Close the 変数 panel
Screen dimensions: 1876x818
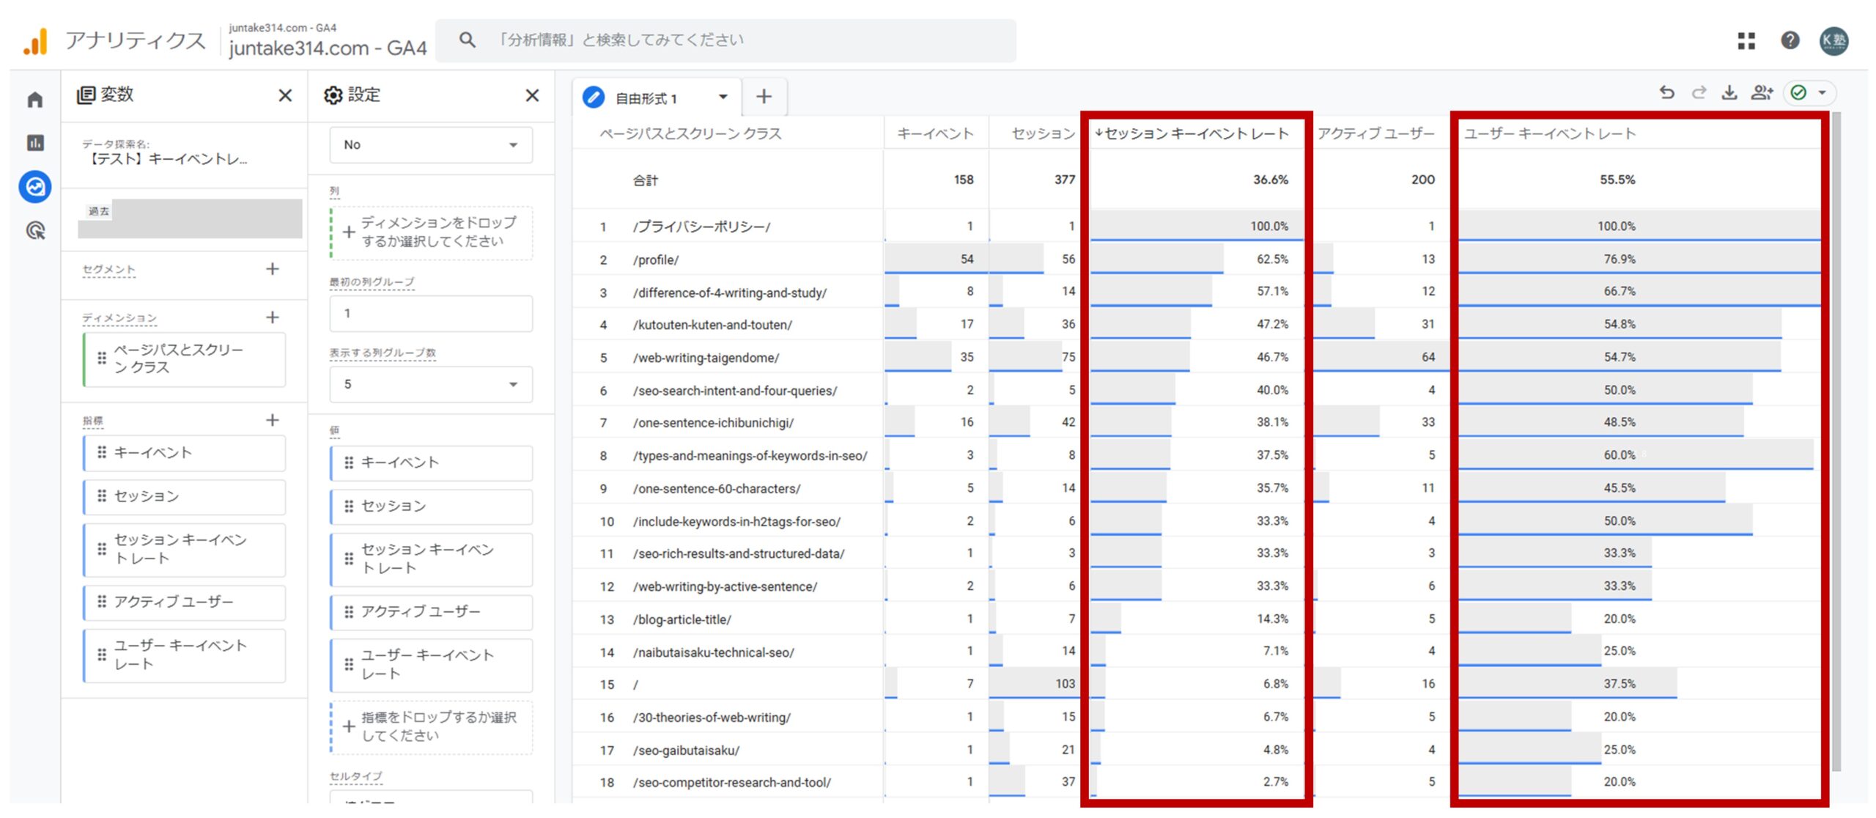click(x=285, y=95)
